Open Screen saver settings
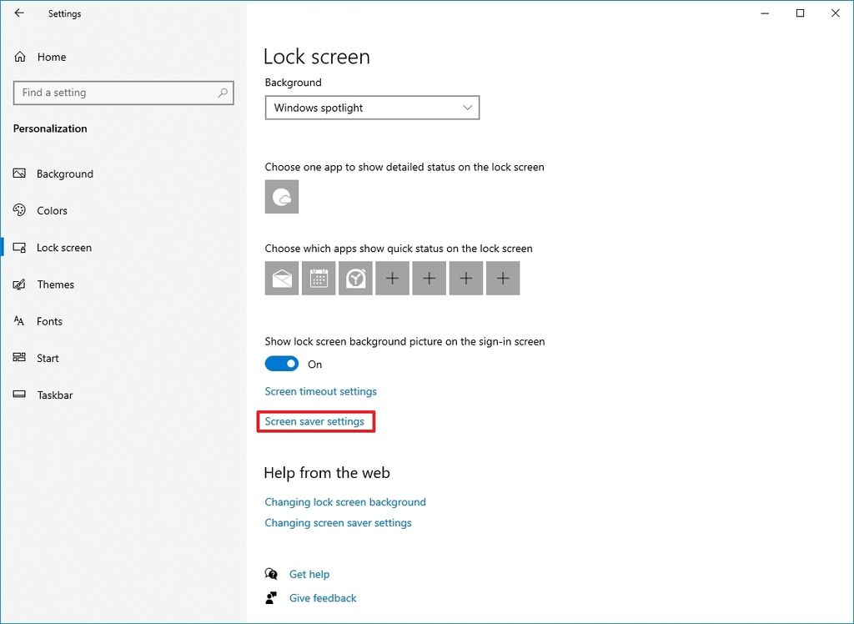This screenshot has width=854, height=624. (315, 421)
